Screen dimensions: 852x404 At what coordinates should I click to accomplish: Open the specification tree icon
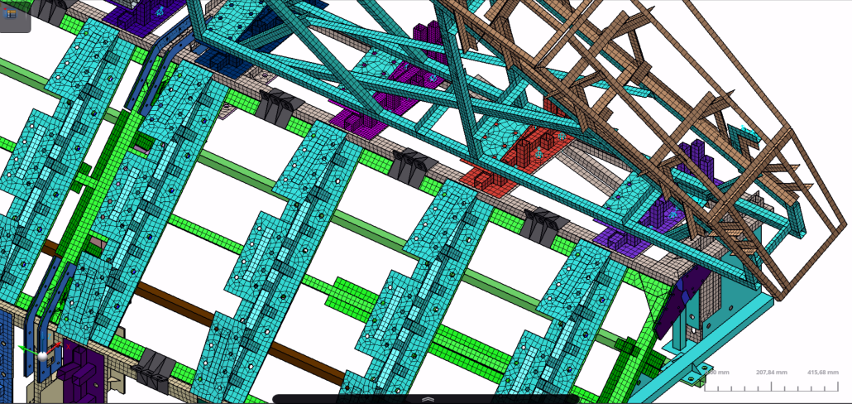click(x=12, y=14)
